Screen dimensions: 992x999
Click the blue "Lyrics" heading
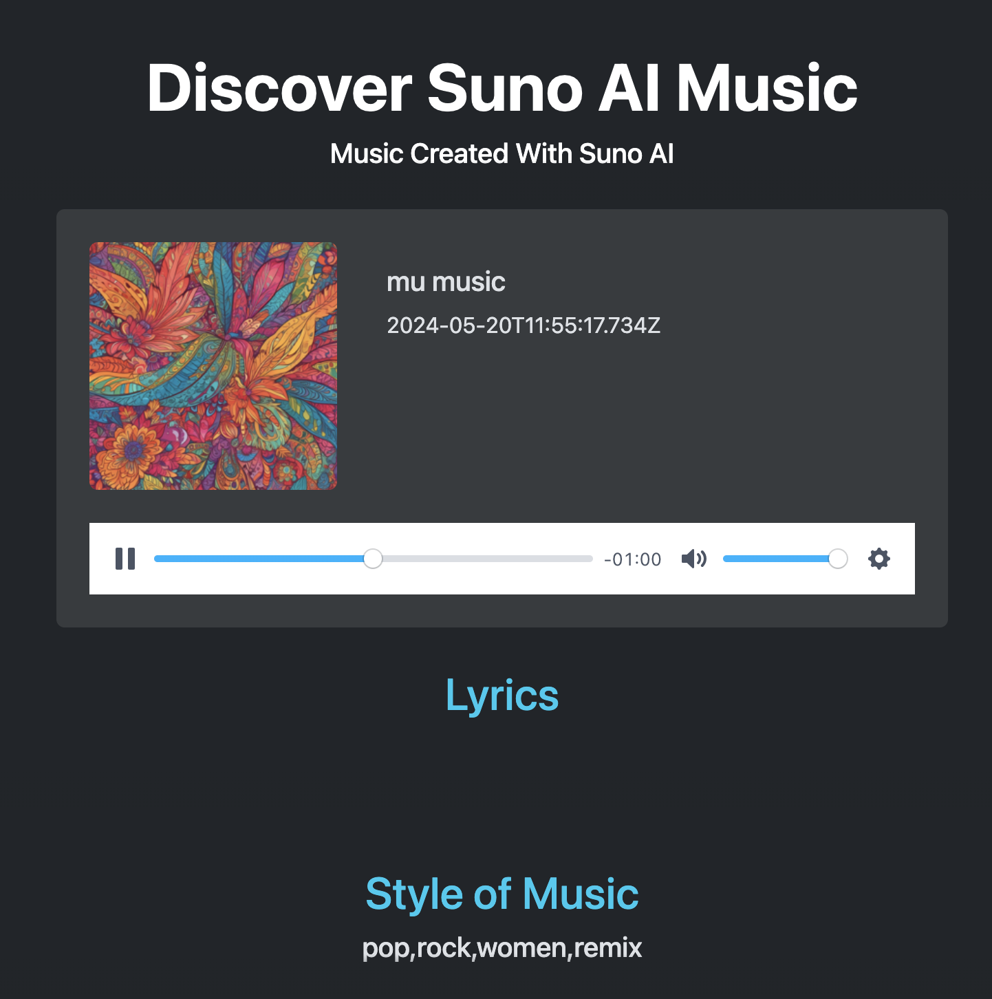click(502, 695)
